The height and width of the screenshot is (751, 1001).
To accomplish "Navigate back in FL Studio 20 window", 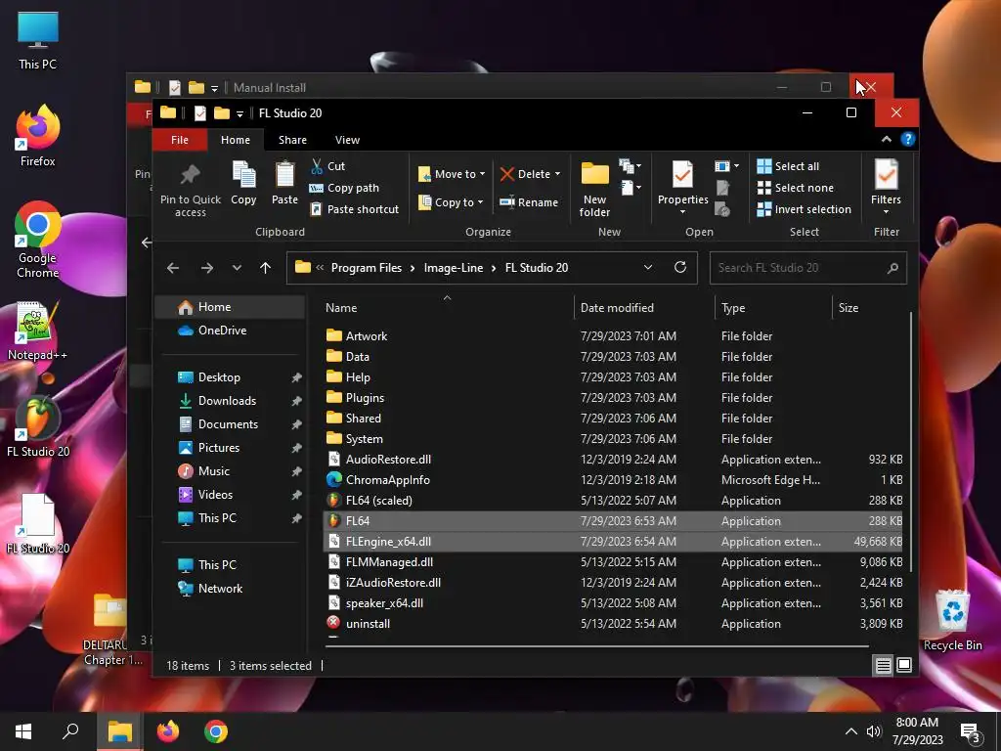I will [173, 268].
